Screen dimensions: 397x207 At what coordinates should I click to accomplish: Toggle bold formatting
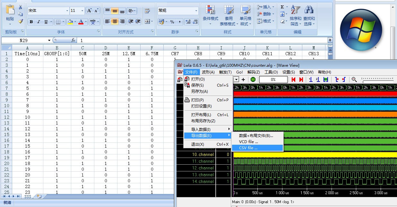pos(31,22)
